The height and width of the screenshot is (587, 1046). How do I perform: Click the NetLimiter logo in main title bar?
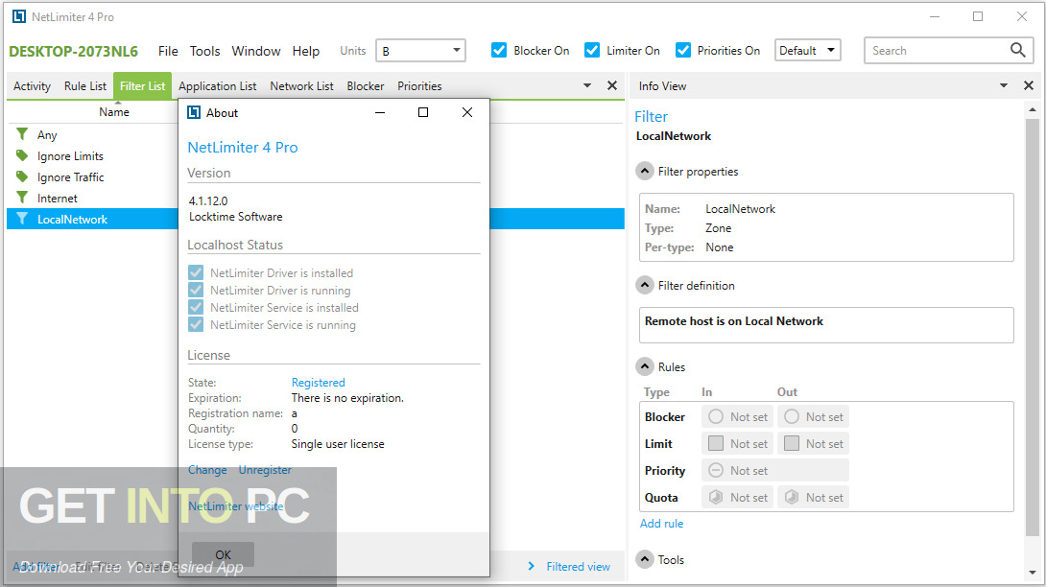[18, 16]
